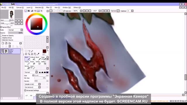
Task: Open the Canvas menu
Action: pyautogui.click(x=20, y=7)
